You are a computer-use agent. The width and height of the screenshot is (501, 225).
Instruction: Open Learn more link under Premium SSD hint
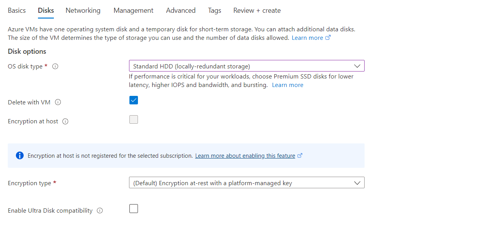[288, 85]
